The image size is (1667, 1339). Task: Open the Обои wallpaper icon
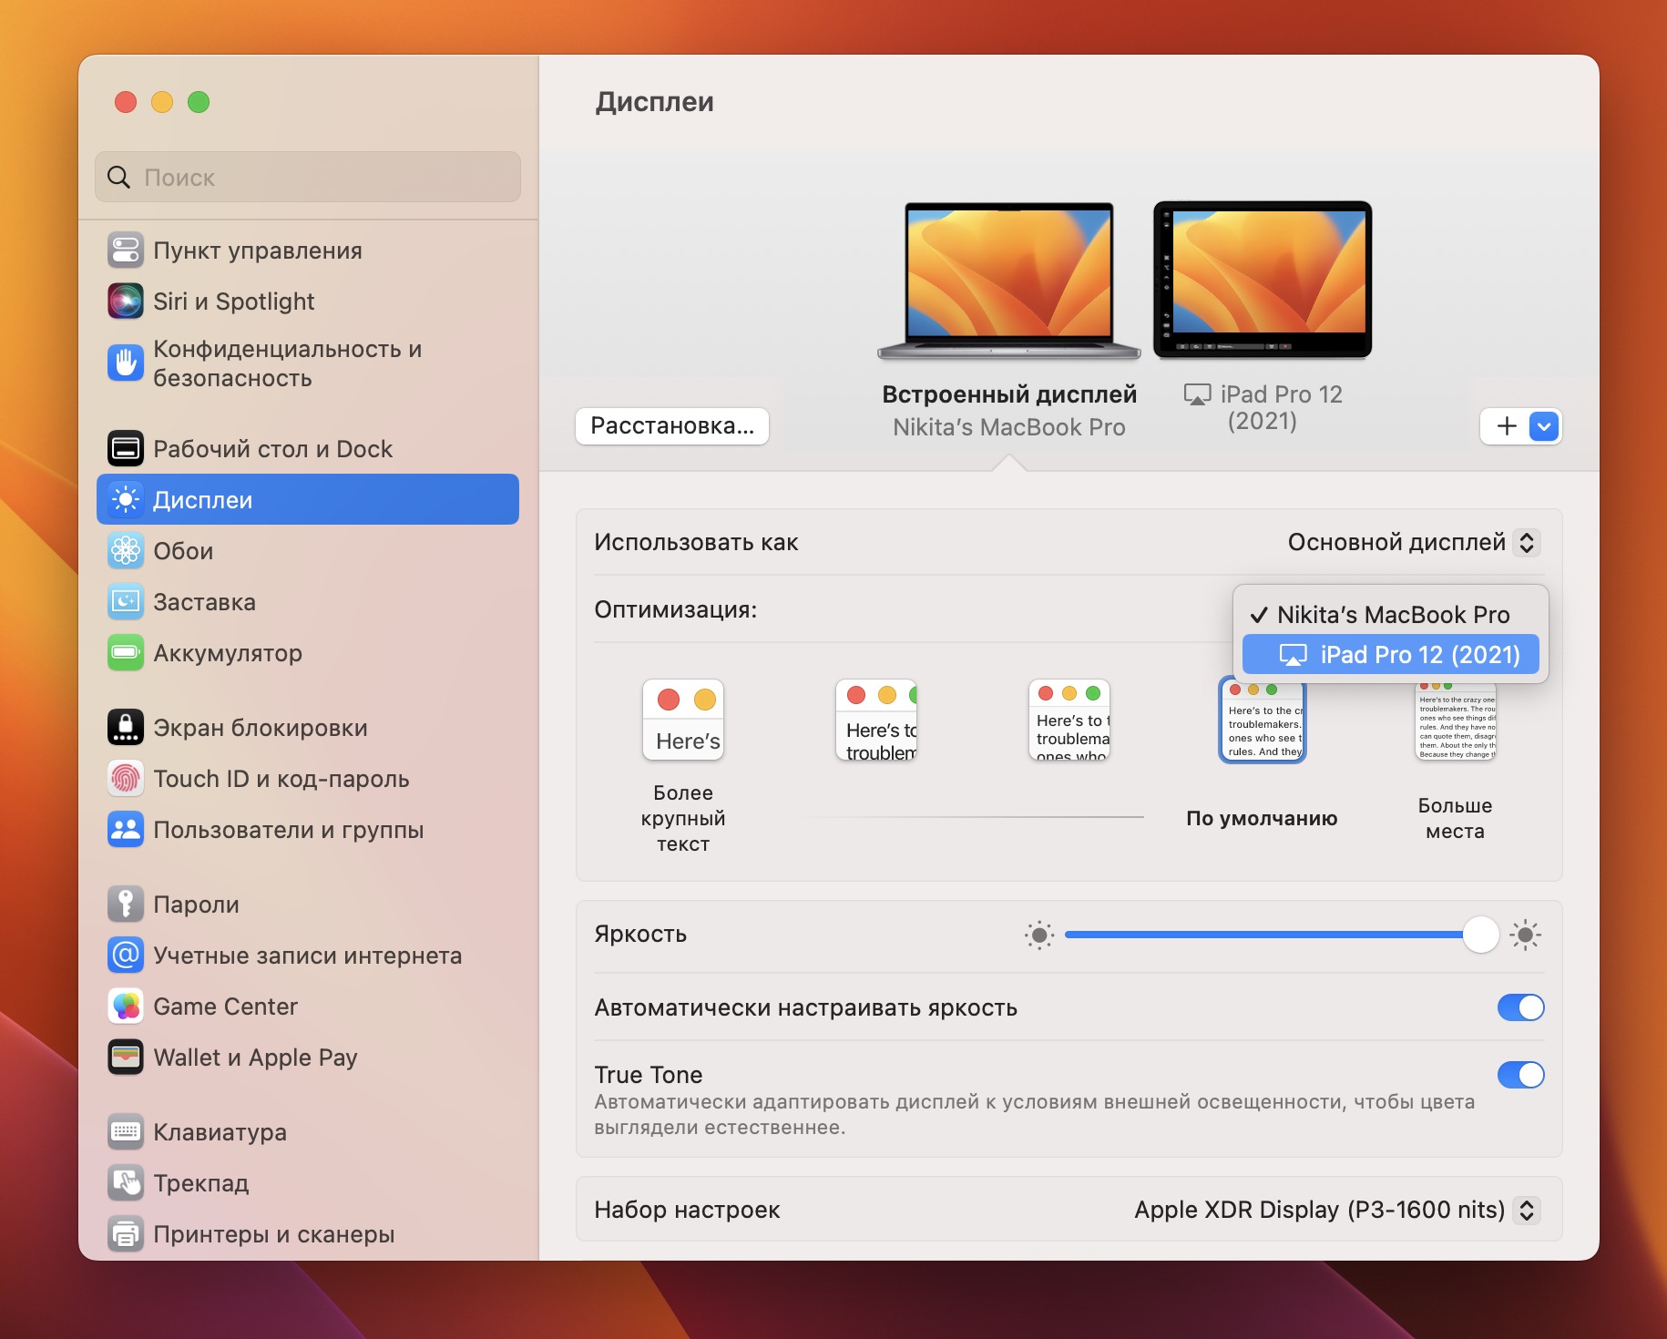pyautogui.click(x=126, y=551)
